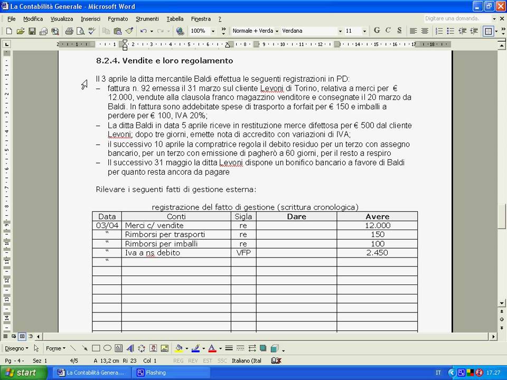Print the document via the printer icon
The height and width of the screenshot is (380, 507).
pos(69,31)
